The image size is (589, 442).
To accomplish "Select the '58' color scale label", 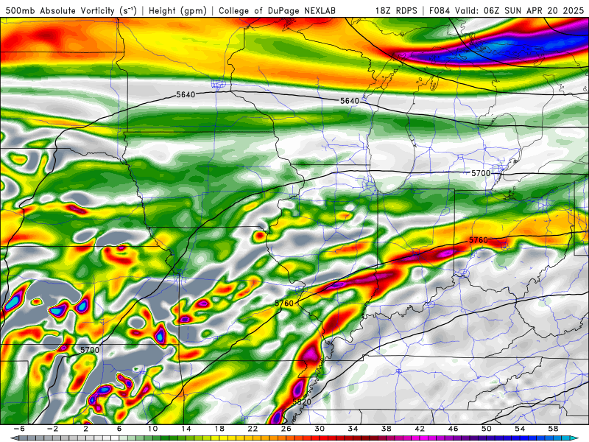I will pyautogui.click(x=553, y=429).
